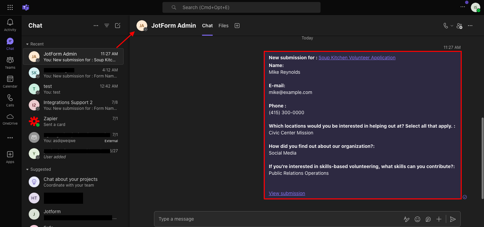The image size is (484, 227).
Task: Click the Public Relations Operations answer
Action: pyautogui.click(x=299, y=173)
